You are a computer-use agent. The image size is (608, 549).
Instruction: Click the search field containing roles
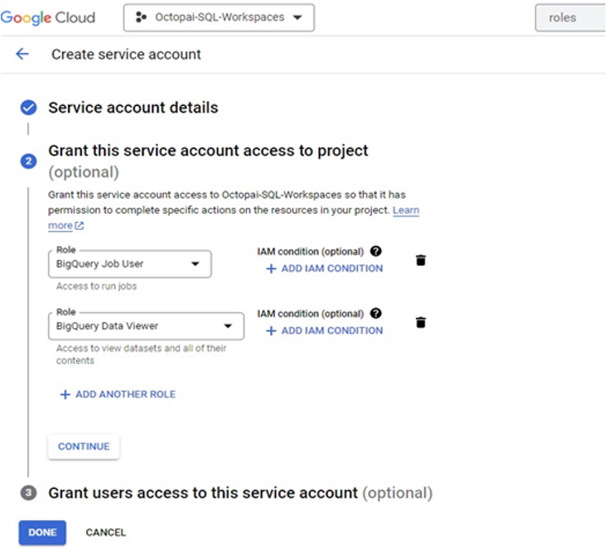572,17
